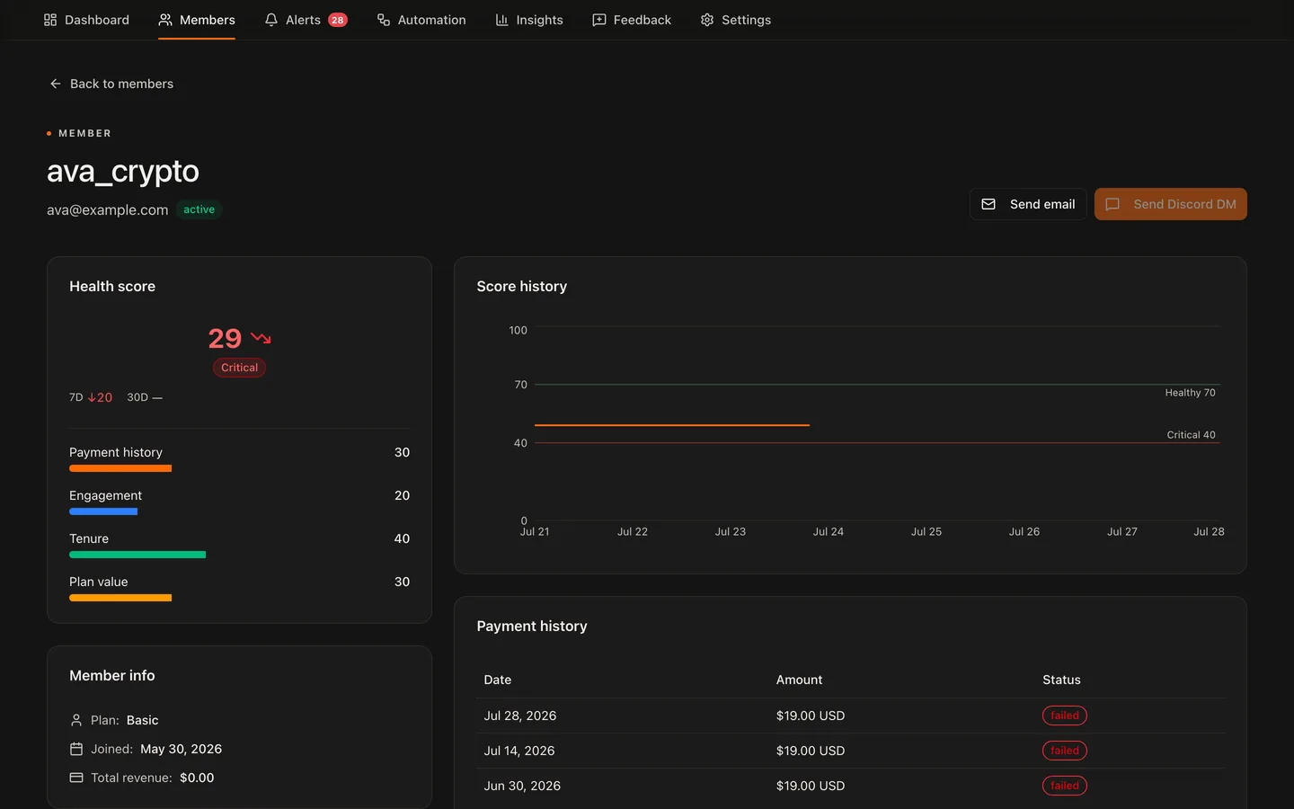This screenshot has width=1294, height=809.
Task: Click the Tenure score value 40
Action: tap(402, 538)
